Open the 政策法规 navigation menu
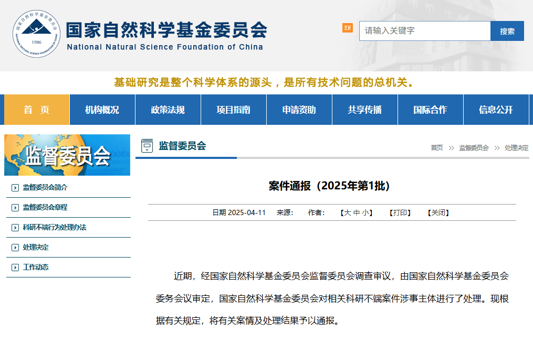The width and height of the screenshot is (533, 342). [168, 110]
